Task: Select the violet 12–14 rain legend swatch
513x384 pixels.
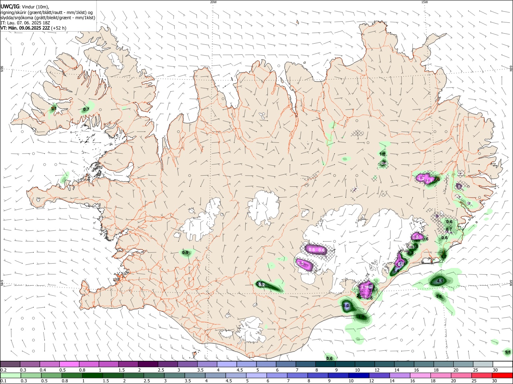Action: 379,376
